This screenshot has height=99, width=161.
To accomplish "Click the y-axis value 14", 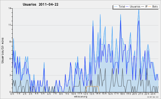I will [10, 8].
